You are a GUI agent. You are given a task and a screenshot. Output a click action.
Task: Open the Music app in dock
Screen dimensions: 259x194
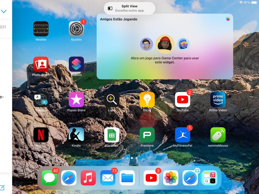click(88, 178)
